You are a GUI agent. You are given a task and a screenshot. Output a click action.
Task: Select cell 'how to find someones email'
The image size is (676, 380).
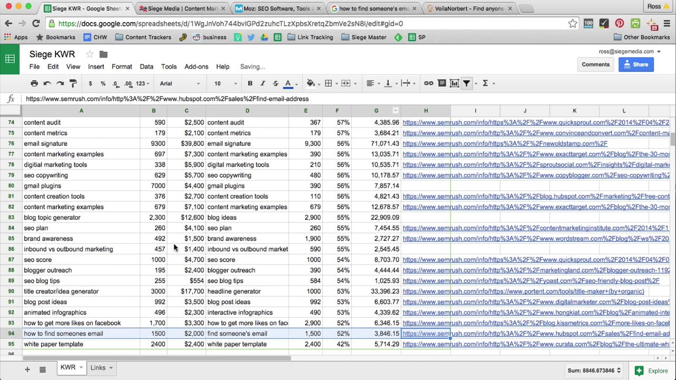81,334
